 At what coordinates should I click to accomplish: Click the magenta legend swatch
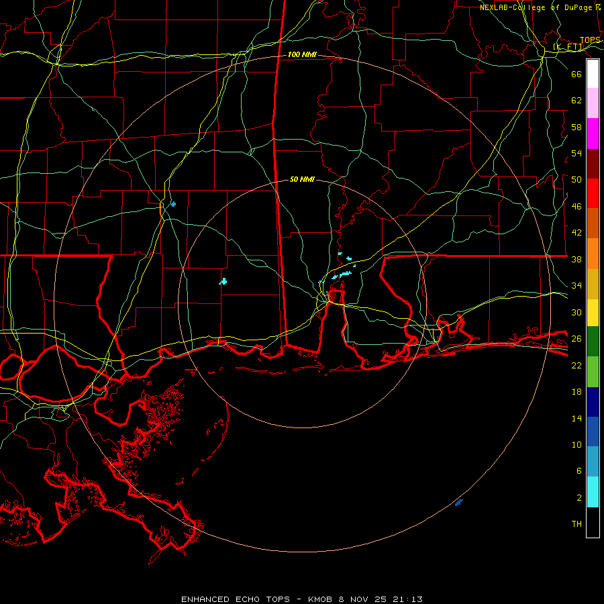(593, 134)
